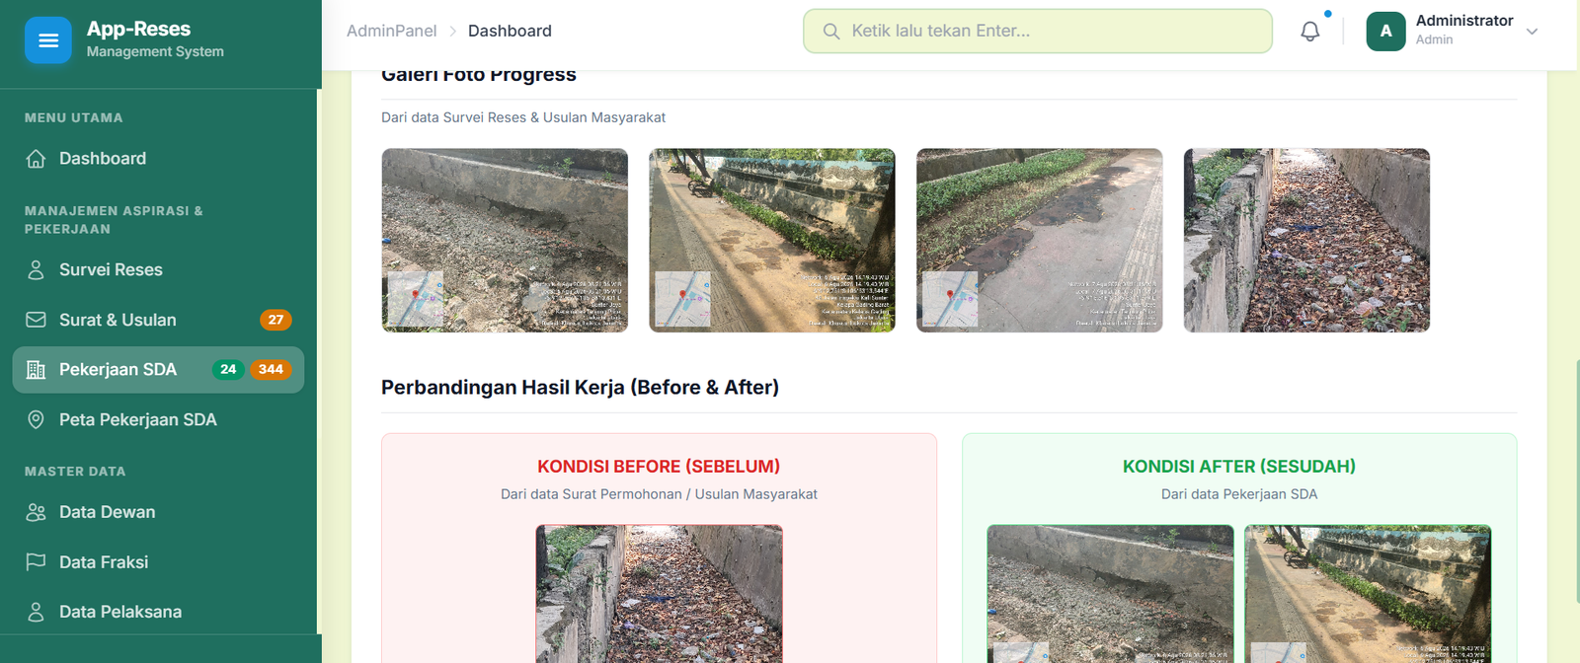Open the Dashboard home icon
The width and height of the screenshot is (1580, 663).
tap(36, 159)
